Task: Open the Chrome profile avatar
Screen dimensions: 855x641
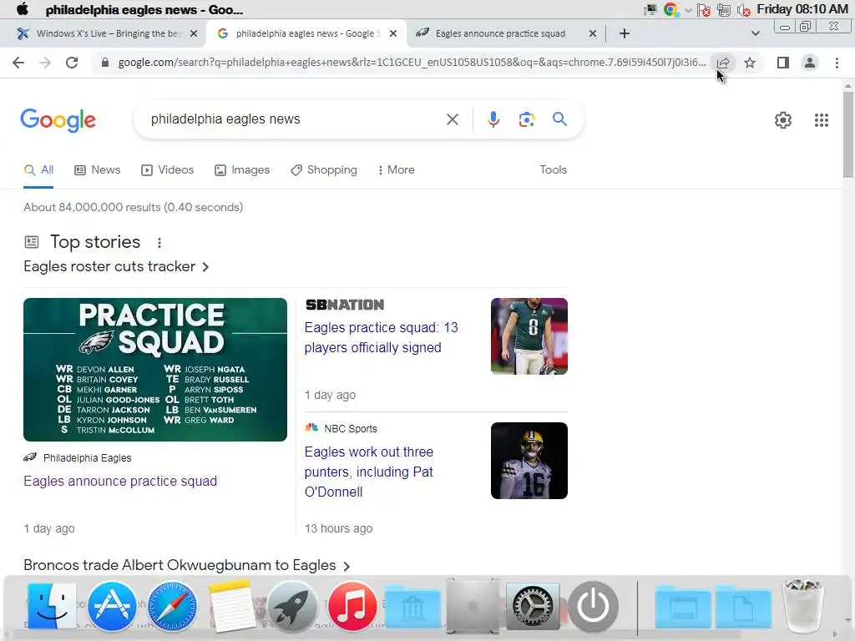Action: point(810,63)
